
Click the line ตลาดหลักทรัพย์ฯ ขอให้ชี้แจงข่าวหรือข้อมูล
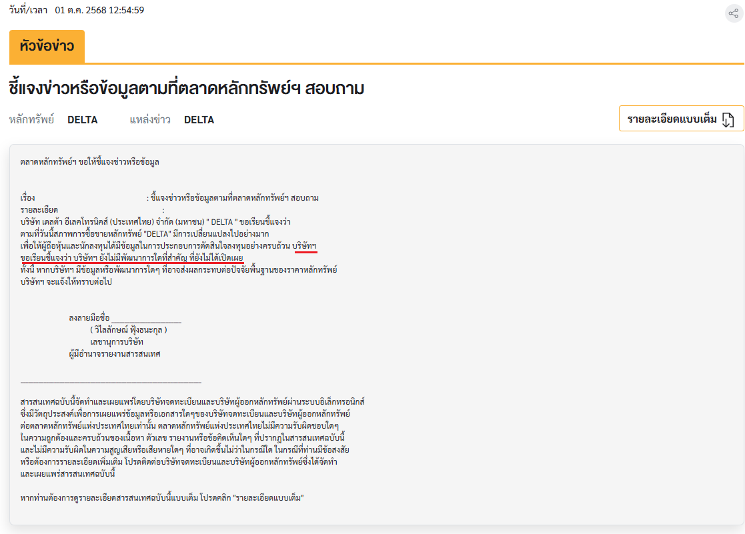pyautogui.click(x=90, y=162)
